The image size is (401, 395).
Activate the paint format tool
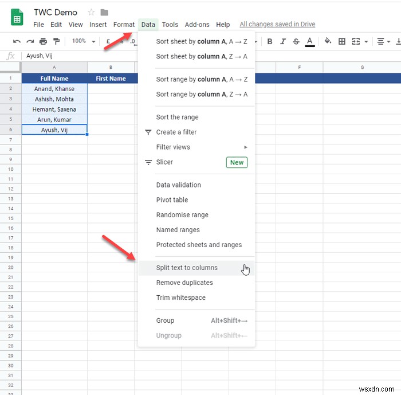tap(56, 41)
